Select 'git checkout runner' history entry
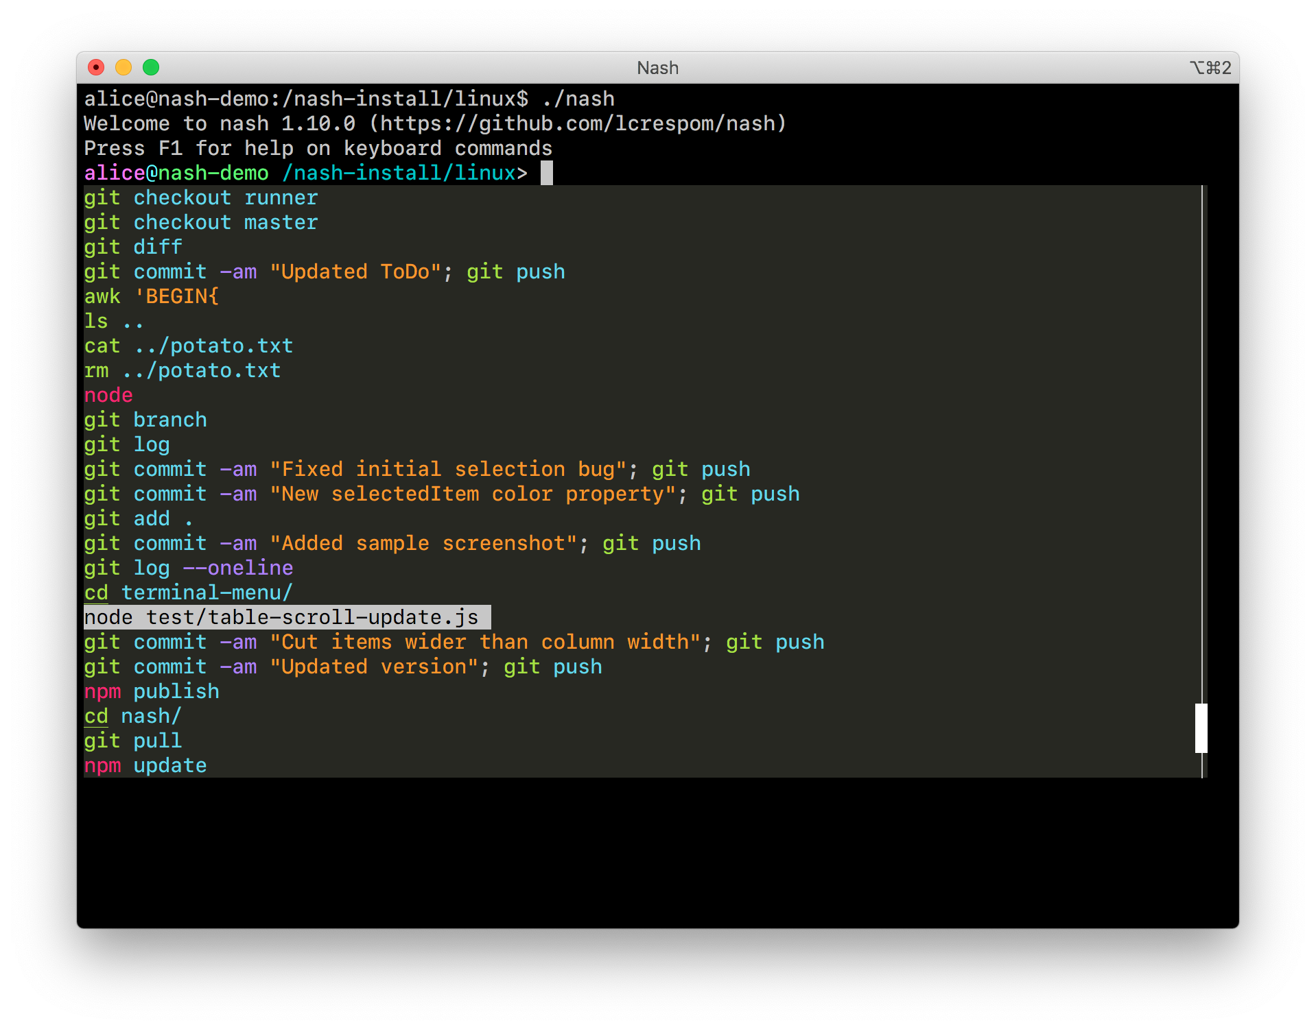This screenshot has height=1030, width=1316. tap(201, 198)
